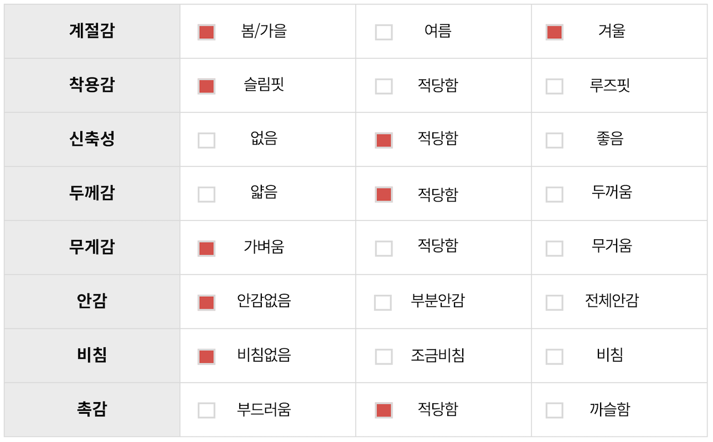Select the 루즈핏 checkbox

[554, 86]
